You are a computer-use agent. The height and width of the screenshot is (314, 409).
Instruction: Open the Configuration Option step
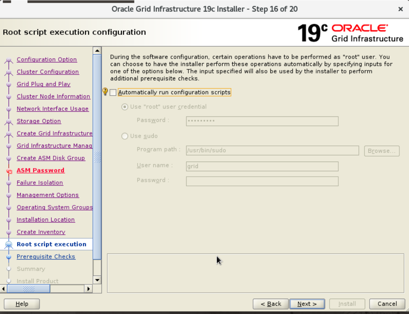pyautogui.click(x=47, y=60)
